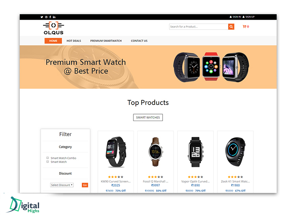The image size is (296, 217).
Task: Check the Smart Watch Combo checkbox
Action: pos(48,158)
